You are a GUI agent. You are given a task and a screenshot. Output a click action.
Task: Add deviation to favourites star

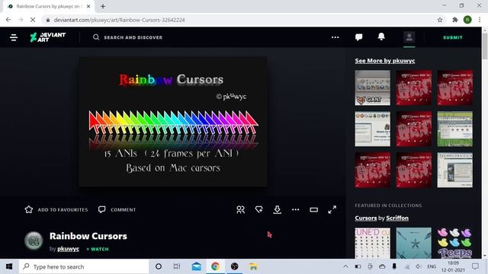pos(56,210)
